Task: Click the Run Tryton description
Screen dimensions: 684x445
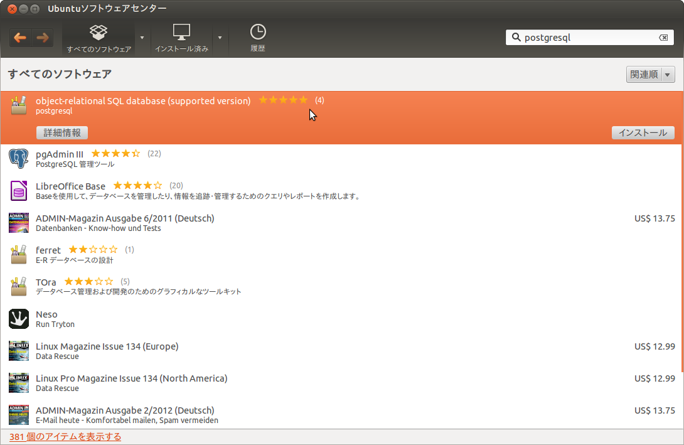Action: 55,324
